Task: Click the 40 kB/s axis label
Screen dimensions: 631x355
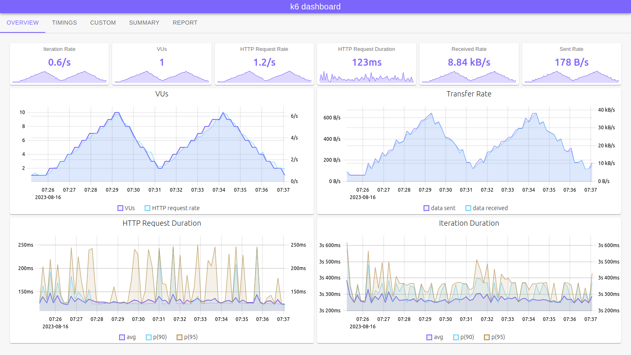Action: coord(606,110)
